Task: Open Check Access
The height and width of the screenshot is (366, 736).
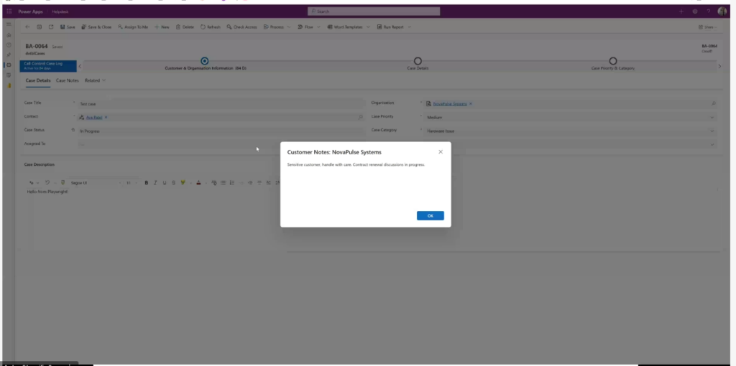Action: tap(241, 27)
